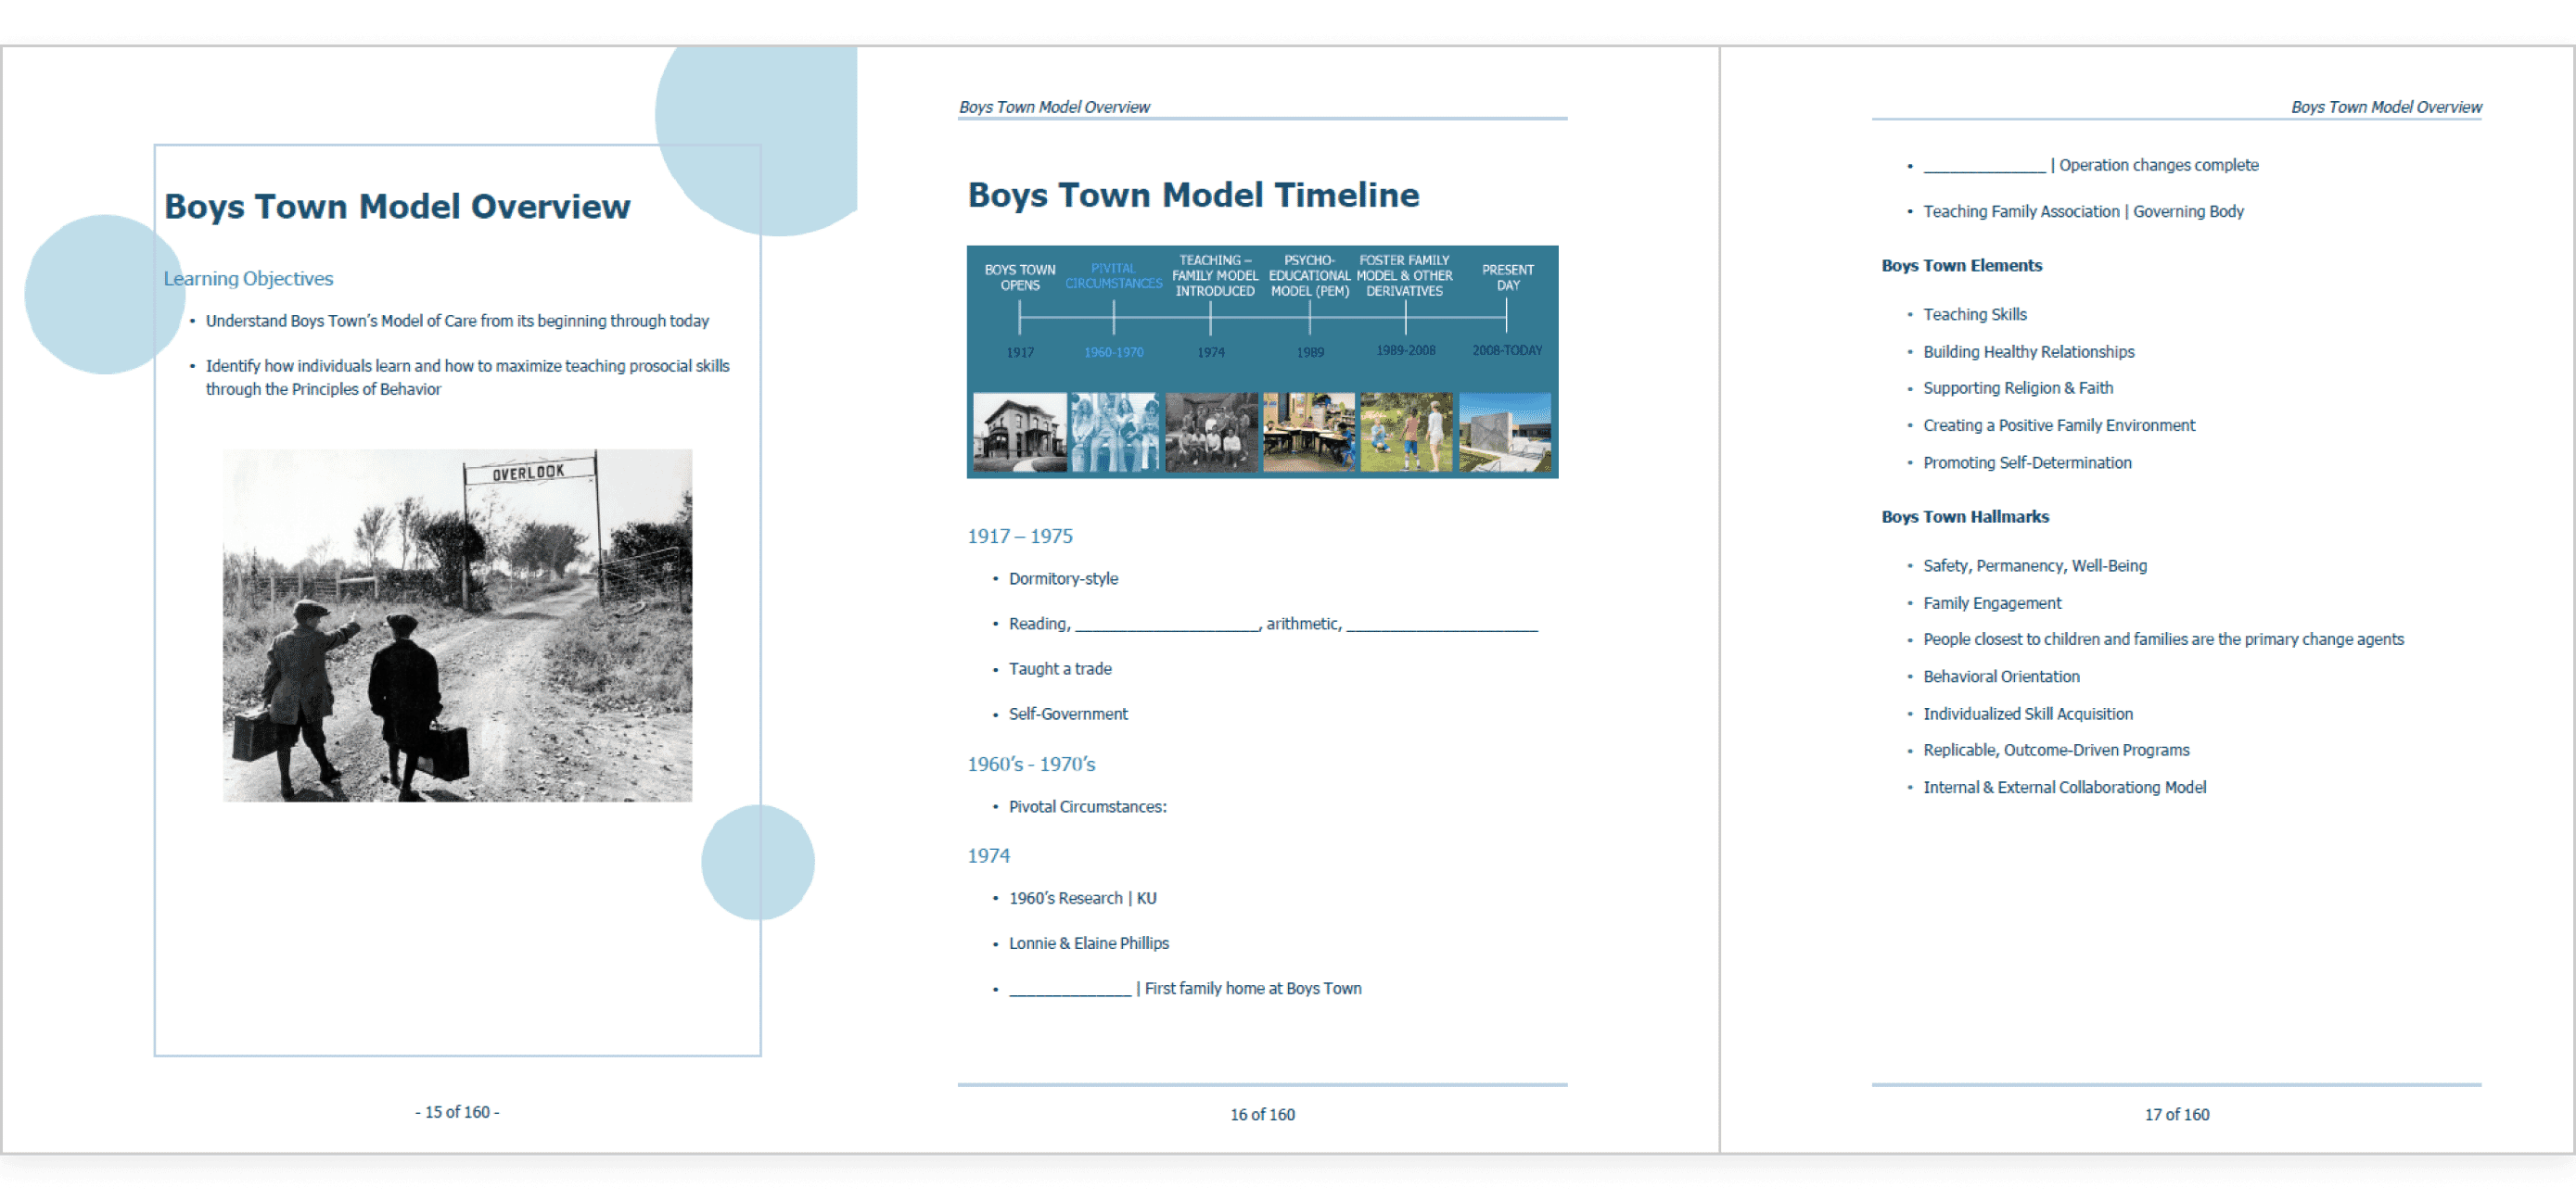Click page number '- 15 of 160 -'
The width and height of the screenshot is (2576, 1201).
click(457, 1111)
